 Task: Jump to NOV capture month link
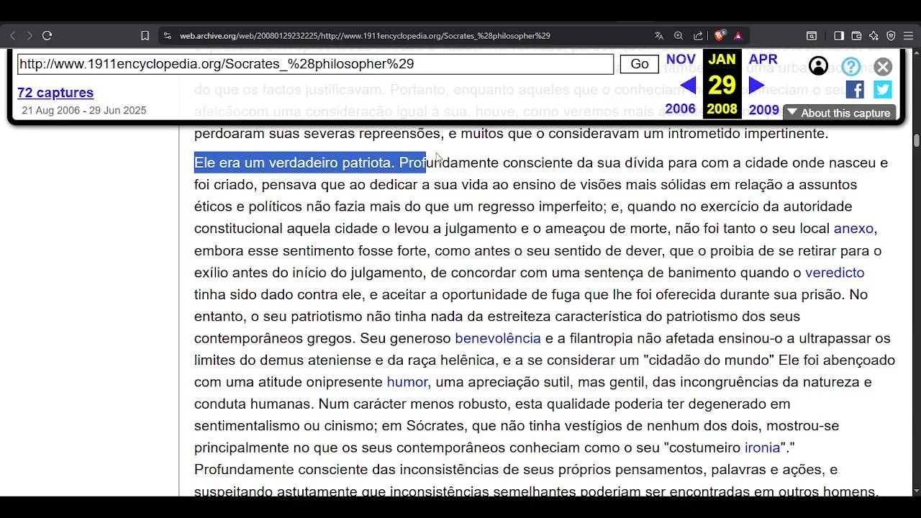click(681, 60)
